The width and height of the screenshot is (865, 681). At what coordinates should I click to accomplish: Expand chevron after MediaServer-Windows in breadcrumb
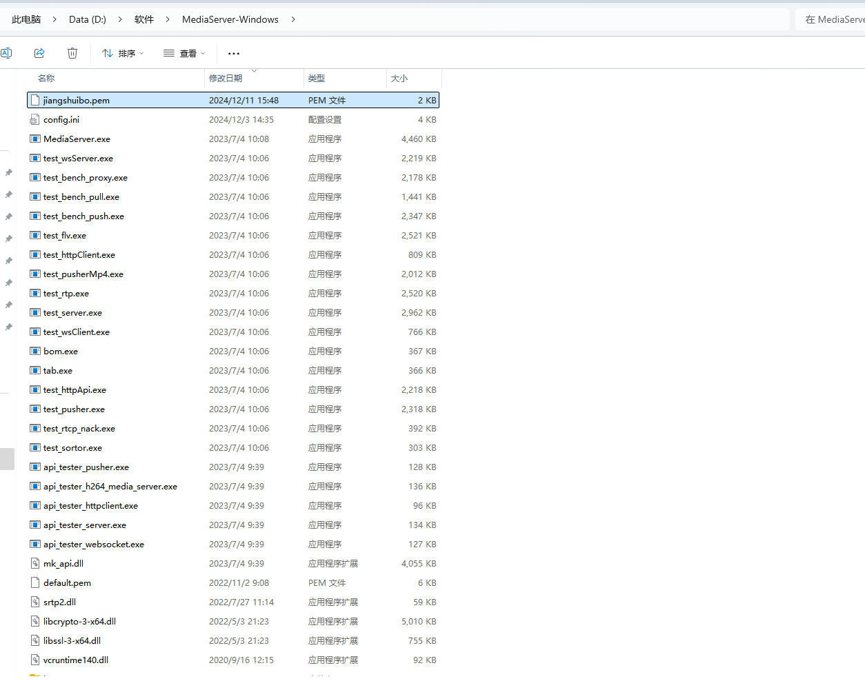(293, 19)
